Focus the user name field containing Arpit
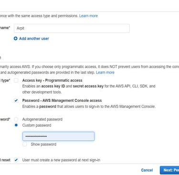 (72, 28)
